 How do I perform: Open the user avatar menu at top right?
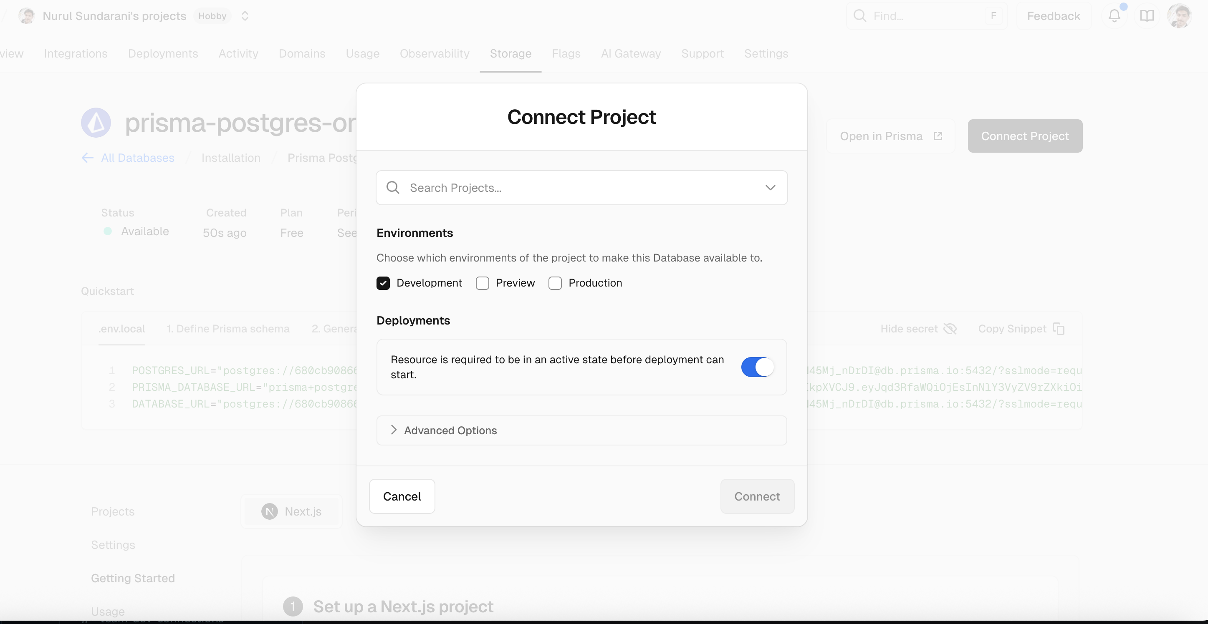coord(1179,16)
